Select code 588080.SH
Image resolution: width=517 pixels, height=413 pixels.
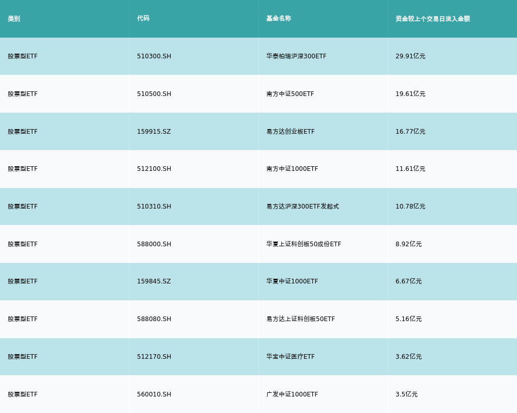tap(154, 319)
